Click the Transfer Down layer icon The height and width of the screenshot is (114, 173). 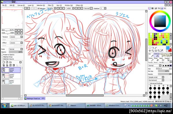[x=4, y=65]
